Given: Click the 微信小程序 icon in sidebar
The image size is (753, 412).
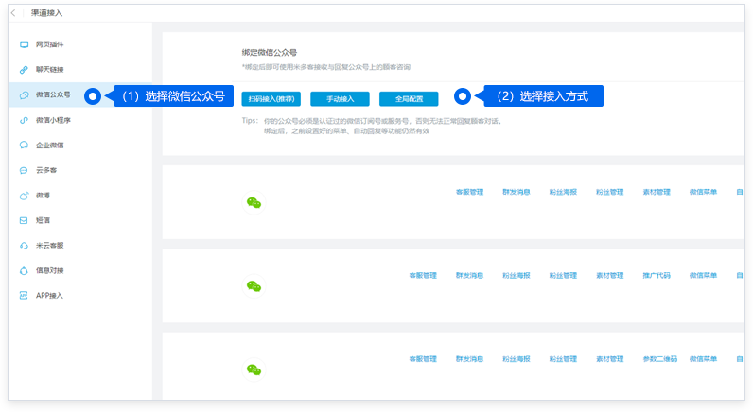Looking at the screenshot, I should pos(24,120).
